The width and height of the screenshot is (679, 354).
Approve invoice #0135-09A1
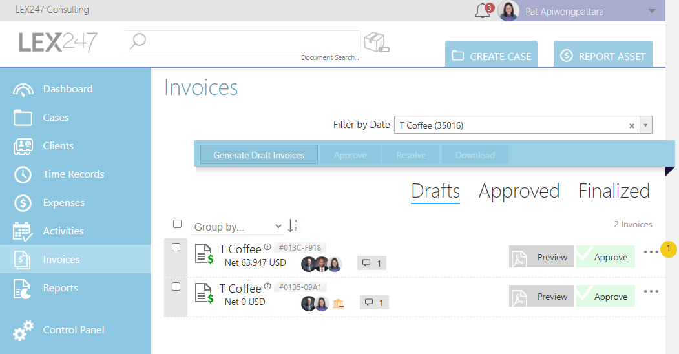point(605,296)
